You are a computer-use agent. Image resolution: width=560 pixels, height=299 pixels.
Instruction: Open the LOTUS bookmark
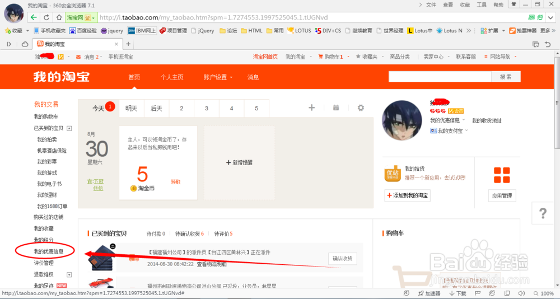point(299,31)
